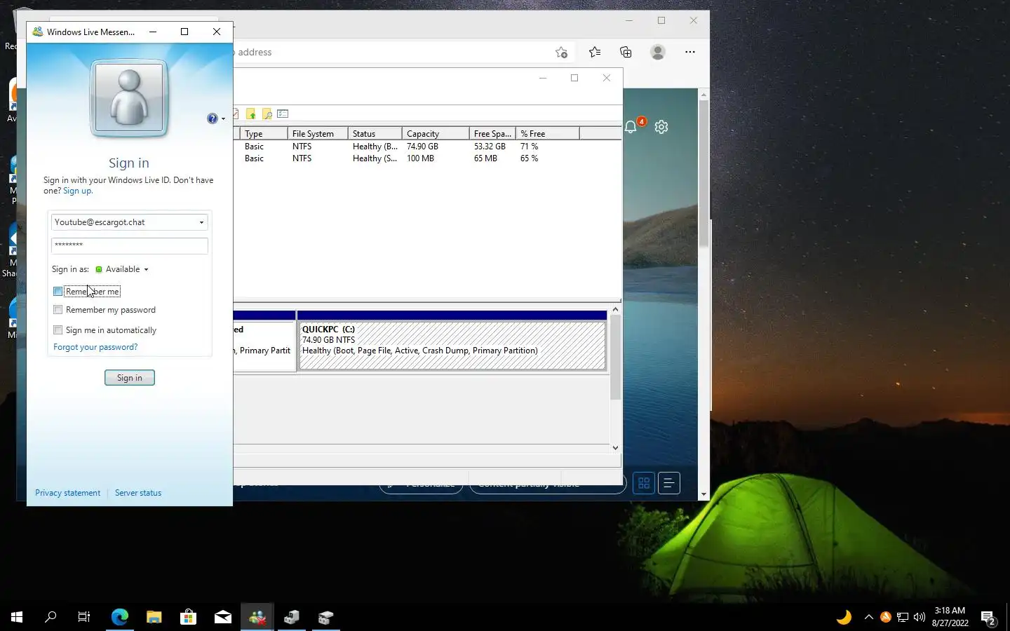
Task: Open the Action Center notifications
Action: 989,618
